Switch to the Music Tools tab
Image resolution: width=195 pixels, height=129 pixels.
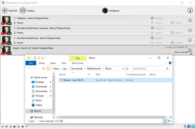[x=78, y=63]
